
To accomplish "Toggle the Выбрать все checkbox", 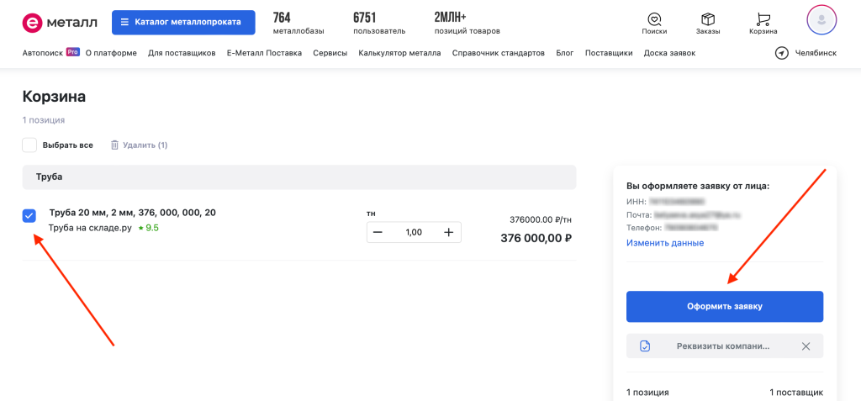I will pyautogui.click(x=29, y=145).
